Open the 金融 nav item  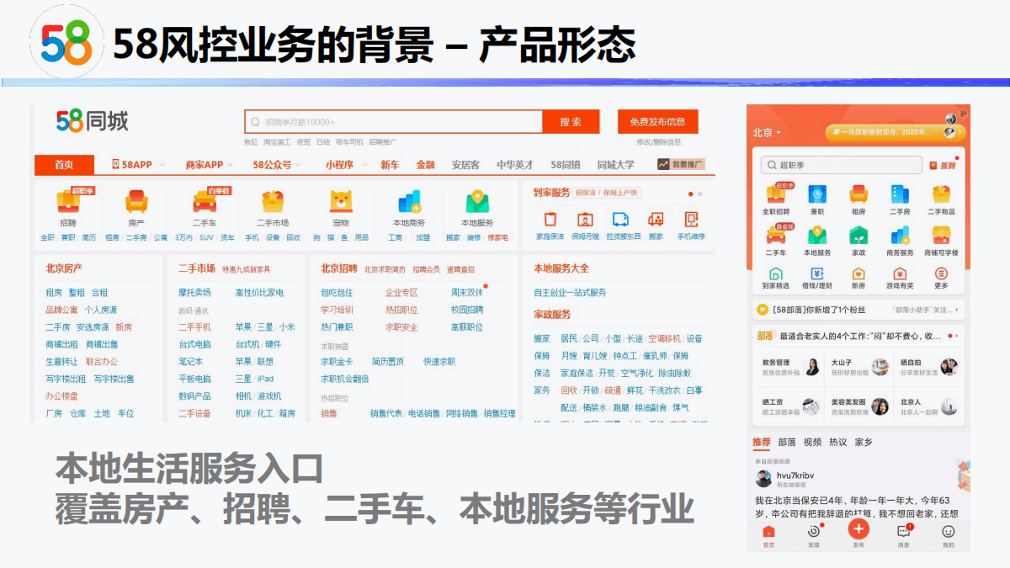(x=425, y=165)
